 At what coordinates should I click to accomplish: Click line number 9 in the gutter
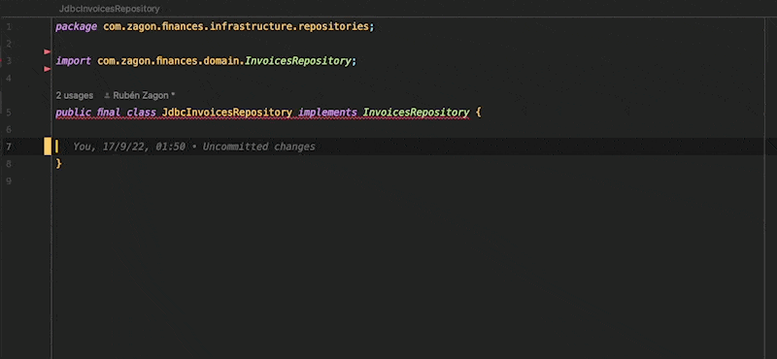[x=9, y=180]
